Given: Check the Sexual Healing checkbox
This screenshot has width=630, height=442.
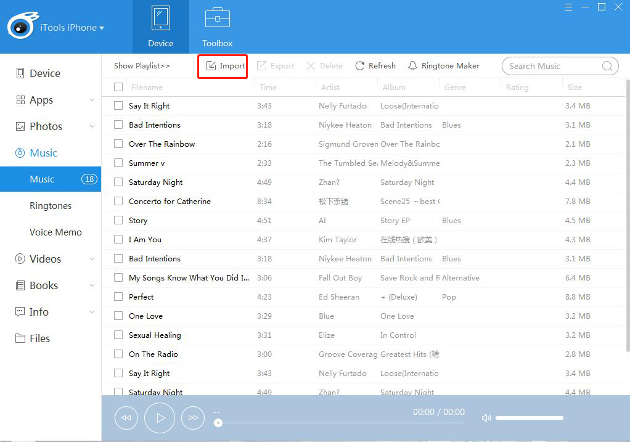Looking at the screenshot, I should (x=118, y=335).
